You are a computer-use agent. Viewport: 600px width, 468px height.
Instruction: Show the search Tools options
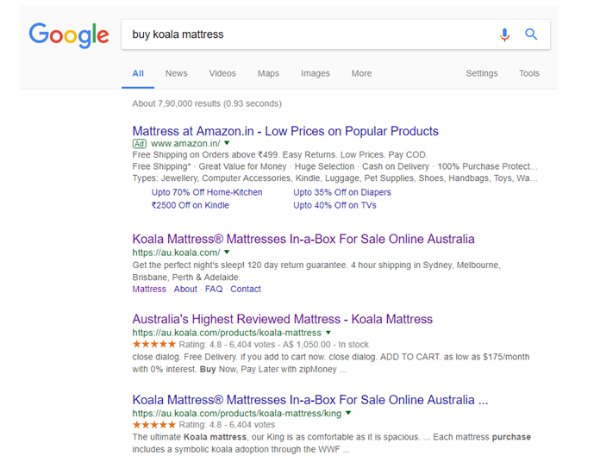pyautogui.click(x=529, y=74)
